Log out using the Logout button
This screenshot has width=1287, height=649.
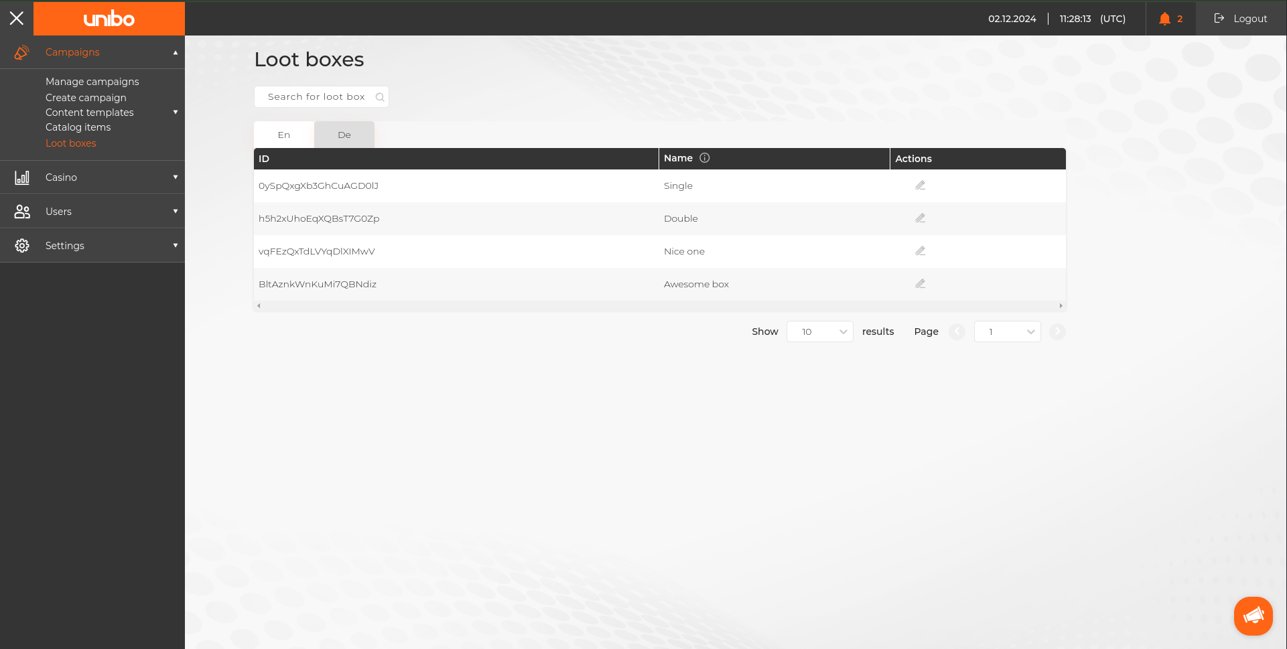pos(1241,19)
